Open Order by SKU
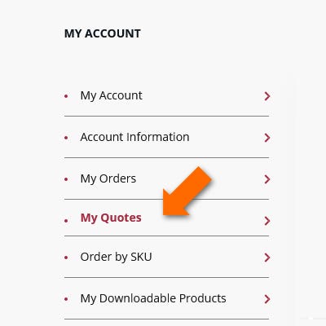 pos(116,257)
